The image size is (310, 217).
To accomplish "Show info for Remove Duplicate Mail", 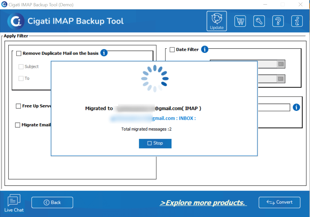I will pyautogui.click(x=104, y=53).
